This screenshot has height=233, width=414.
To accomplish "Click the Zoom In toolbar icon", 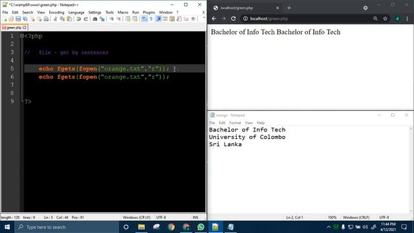I will (x=112, y=19).
